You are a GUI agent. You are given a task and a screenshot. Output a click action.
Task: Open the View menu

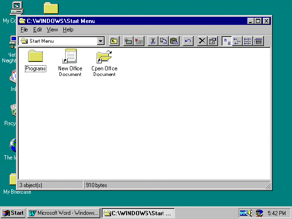coord(52,30)
